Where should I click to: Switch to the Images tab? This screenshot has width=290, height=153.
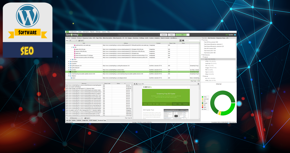[130, 38]
